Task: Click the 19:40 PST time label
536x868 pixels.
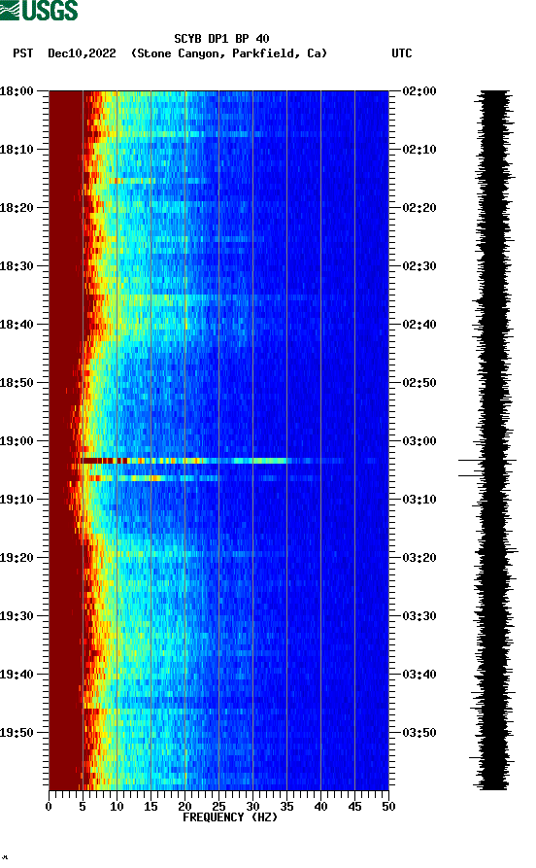Action: 17,675
